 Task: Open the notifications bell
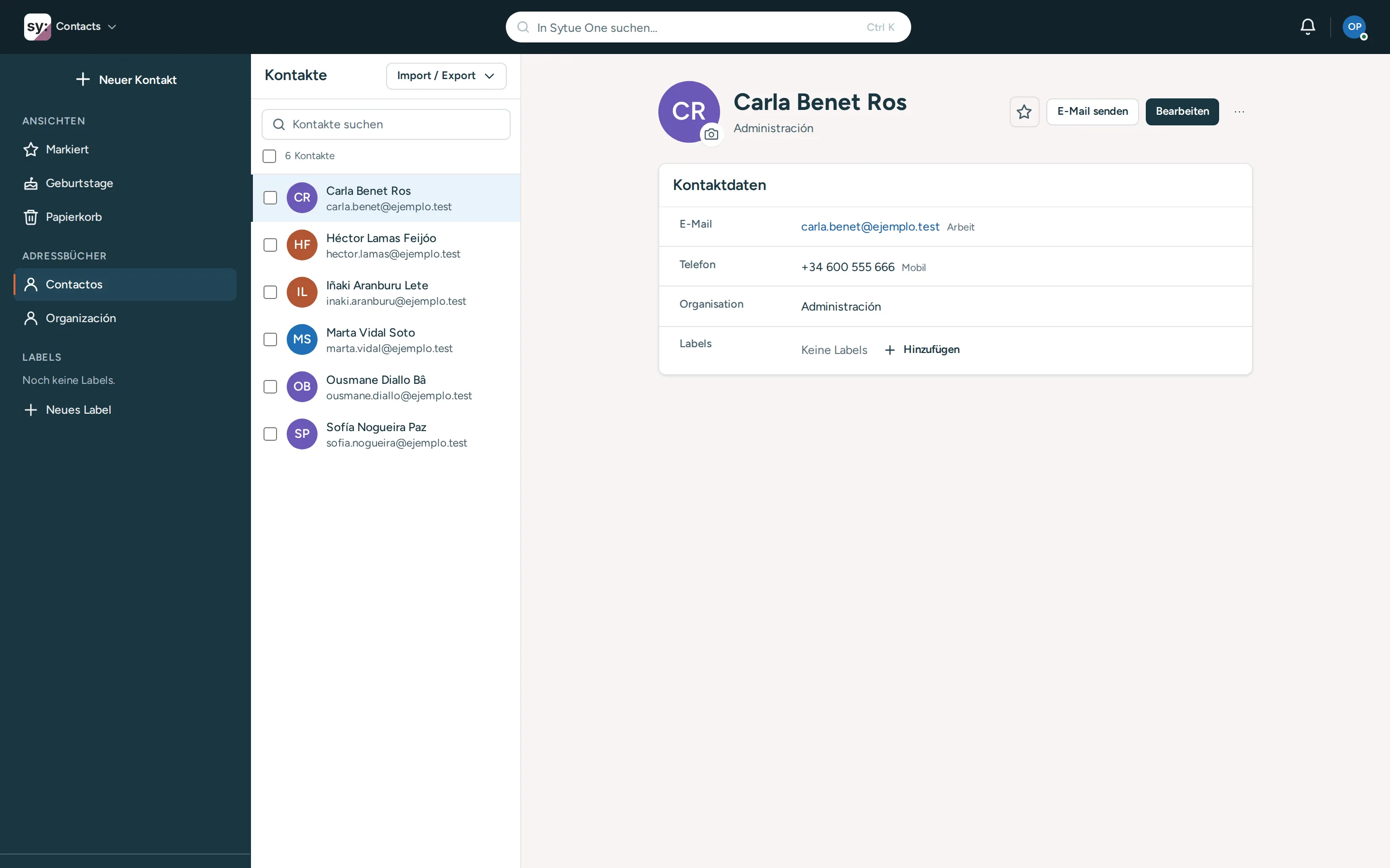click(1307, 27)
